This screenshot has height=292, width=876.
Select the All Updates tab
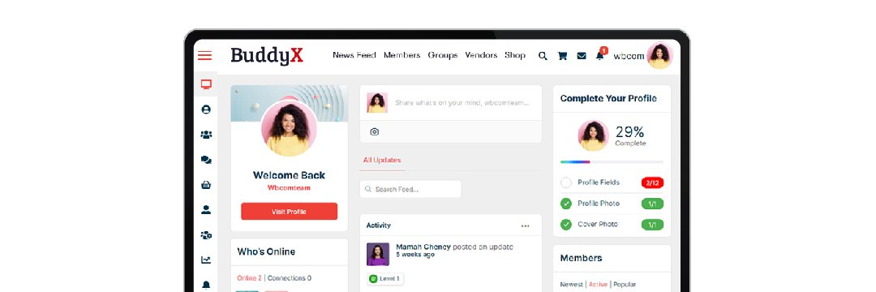point(382,161)
